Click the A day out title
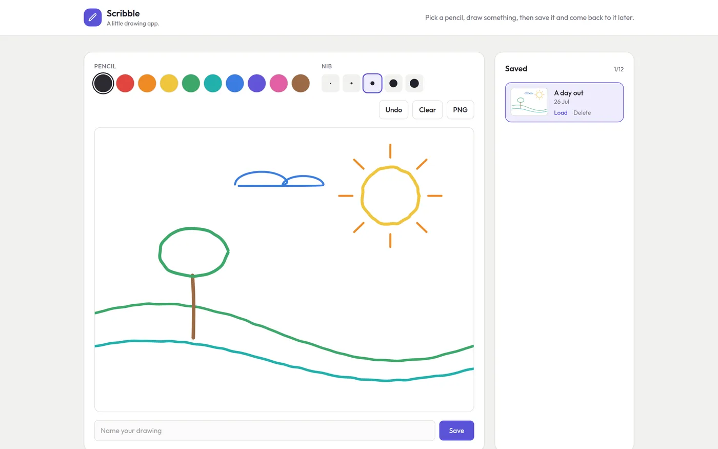The height and width of the screenshot is (449, 718). point(569,93)
